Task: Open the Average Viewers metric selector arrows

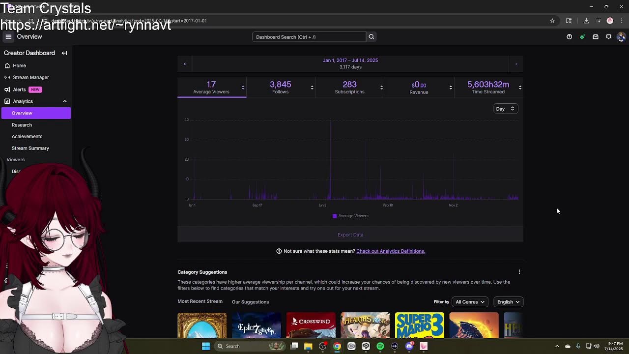Action: pos(243,88)
